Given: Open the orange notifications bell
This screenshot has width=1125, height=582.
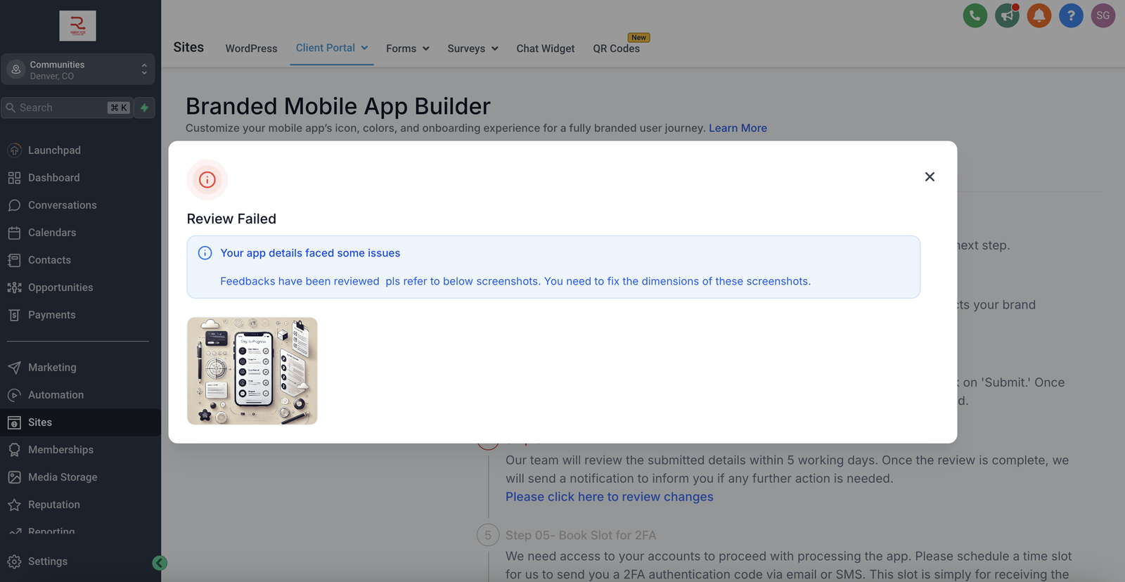Looking at the screenshot, I should click(1039, 15).
